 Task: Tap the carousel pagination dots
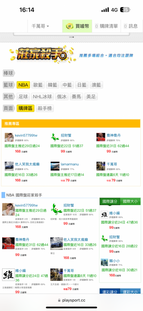(71, 37)
